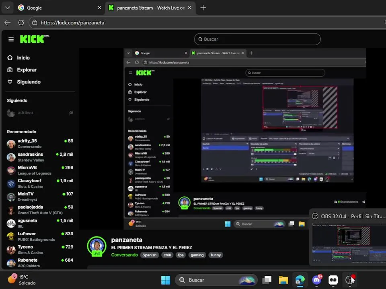The height and width of the screenshot is (289, 386).
Task: Click the OBS 32.0.4 preview thumbnail
Action: click(x=348, y=243)
